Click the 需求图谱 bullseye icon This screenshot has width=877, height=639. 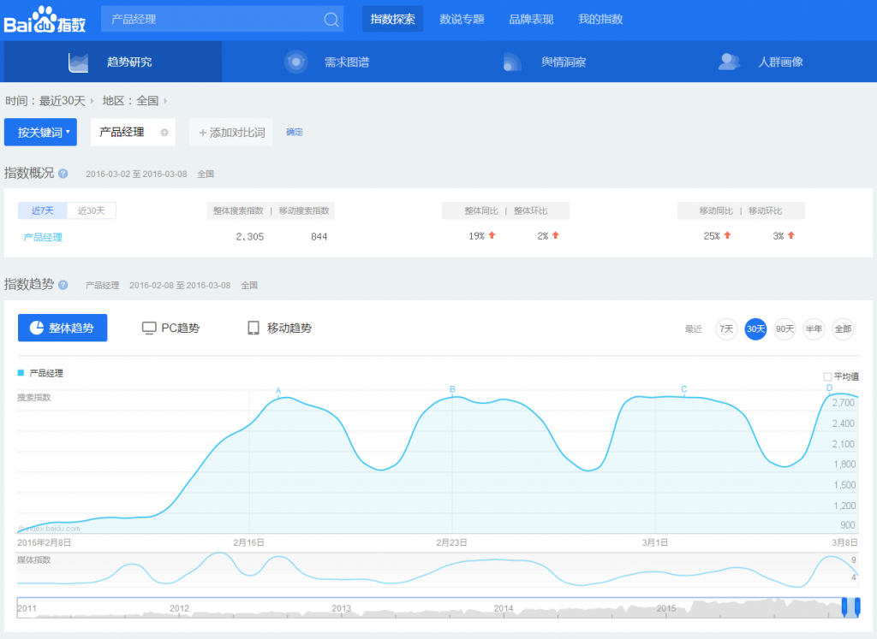click(x=297, y=61)
